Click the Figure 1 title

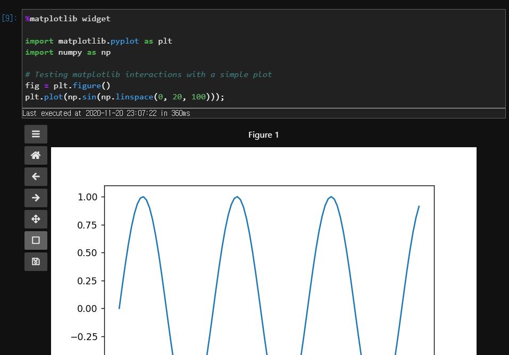(264, 135)
